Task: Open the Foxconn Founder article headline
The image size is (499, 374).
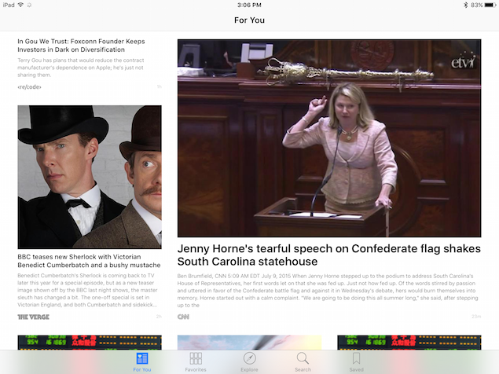Action: [81, 46]
